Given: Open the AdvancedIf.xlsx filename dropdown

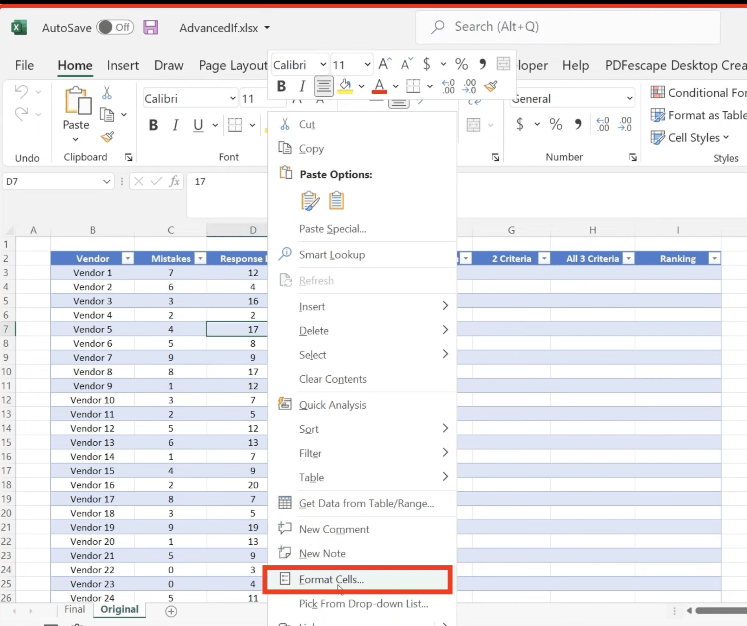Looking at the screenshot, I should (267, 28).
